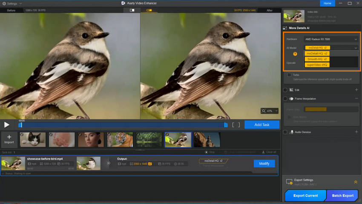Open the Settings gear menu

tap(4, 3)
